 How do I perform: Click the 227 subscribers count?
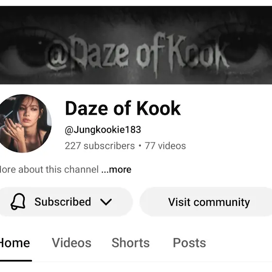(100, 146)
